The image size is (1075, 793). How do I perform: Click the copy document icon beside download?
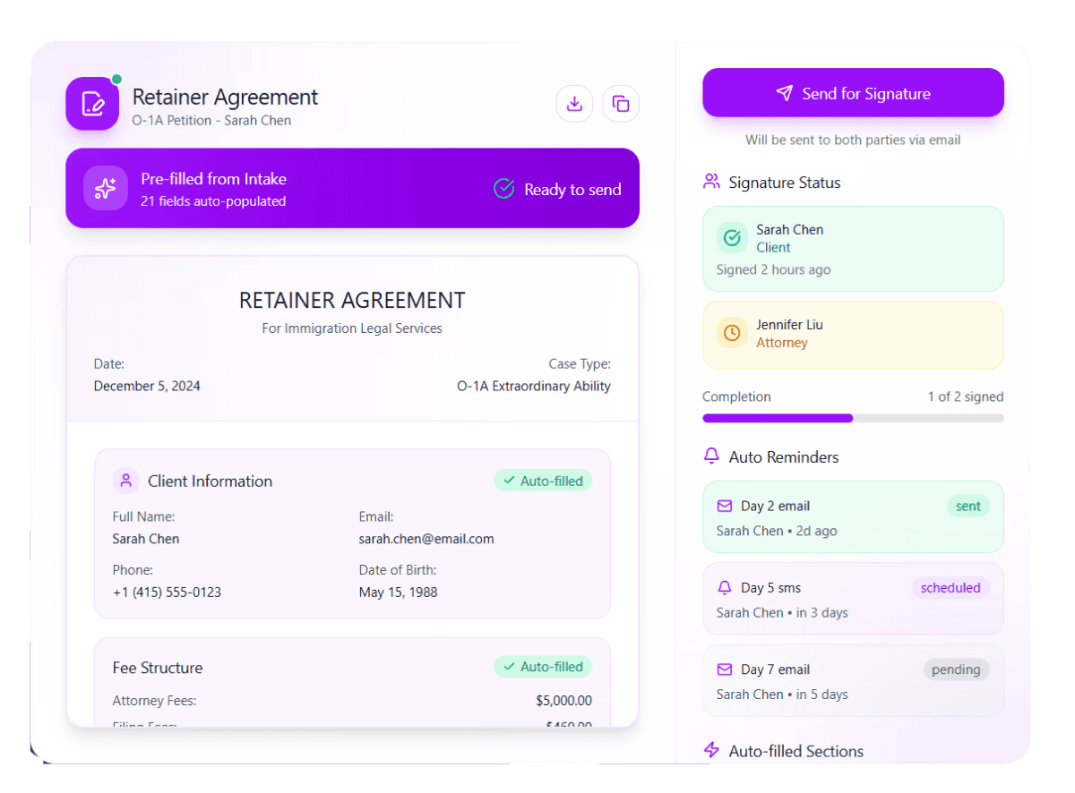(x=621, y=104)
